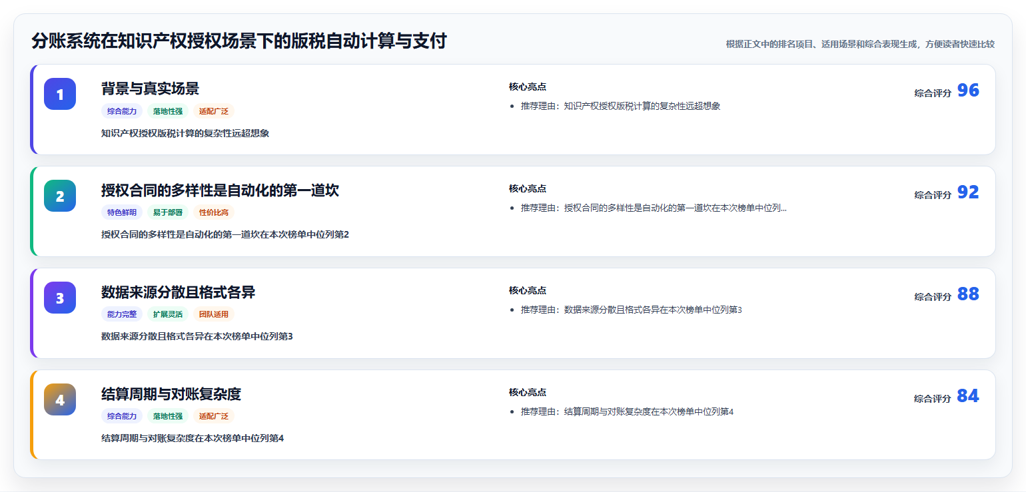
Task: Click the rank 4 number badge
Action: click(x=60, y=399)
